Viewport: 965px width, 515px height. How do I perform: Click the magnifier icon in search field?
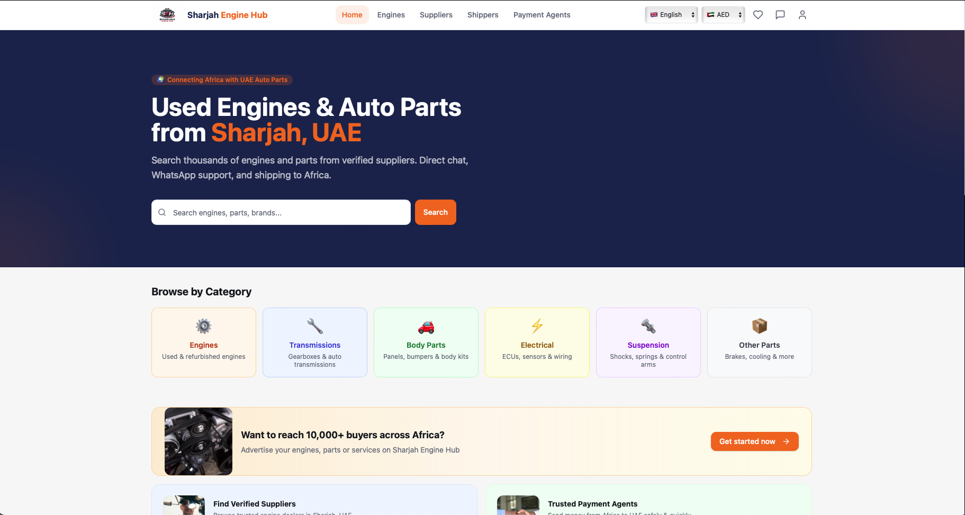[x=162, y=212]
